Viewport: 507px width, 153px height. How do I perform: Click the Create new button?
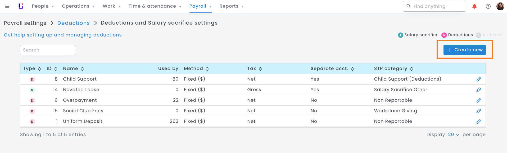click(464, 50)
